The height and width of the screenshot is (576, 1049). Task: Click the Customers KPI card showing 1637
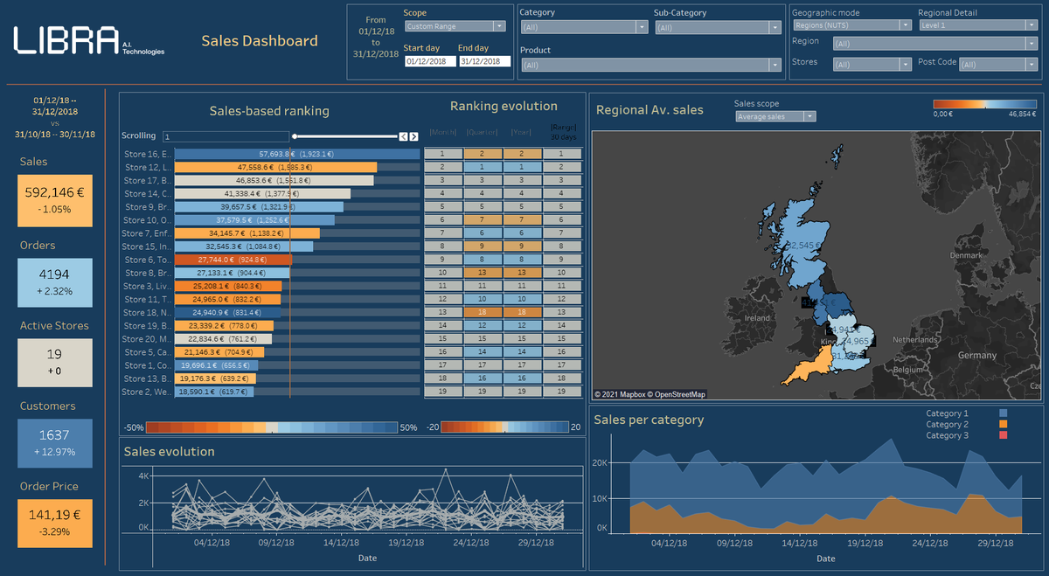54,442
